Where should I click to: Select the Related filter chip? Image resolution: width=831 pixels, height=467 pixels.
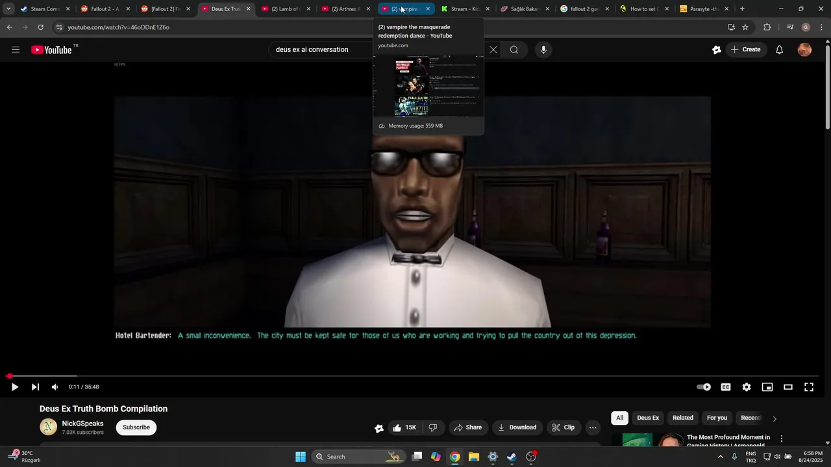(683, 418)
